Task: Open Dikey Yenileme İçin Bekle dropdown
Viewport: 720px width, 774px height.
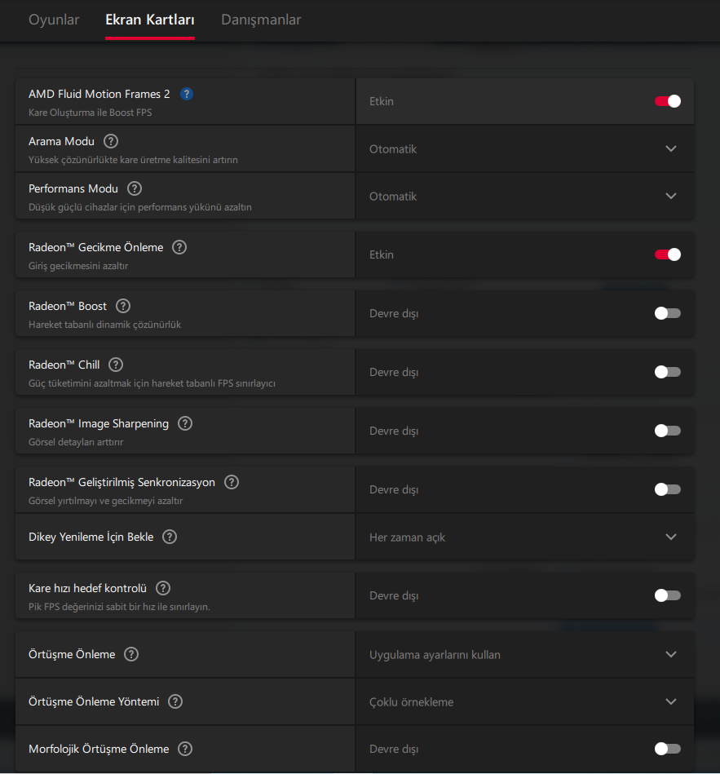Action: pyautogui.click(x=525, y=537)
